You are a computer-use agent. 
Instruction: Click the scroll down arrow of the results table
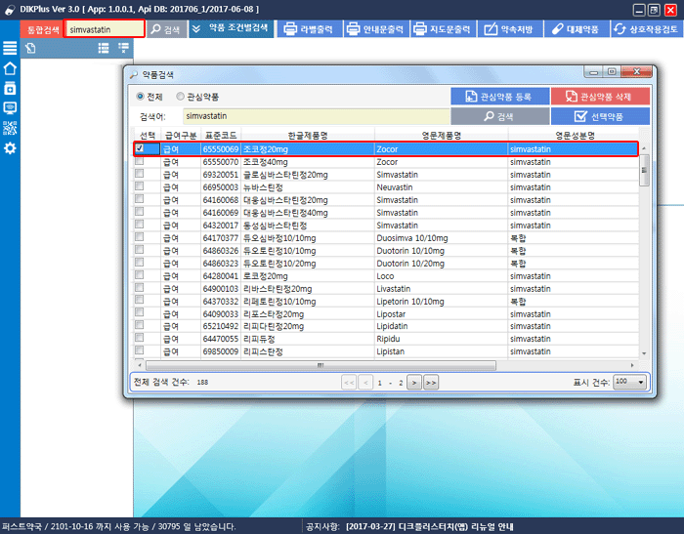click(x=644, y=353)
